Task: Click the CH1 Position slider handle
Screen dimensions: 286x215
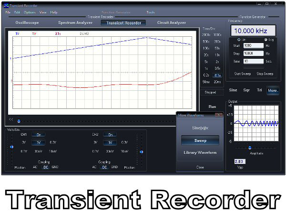Action: coord(11,147)
